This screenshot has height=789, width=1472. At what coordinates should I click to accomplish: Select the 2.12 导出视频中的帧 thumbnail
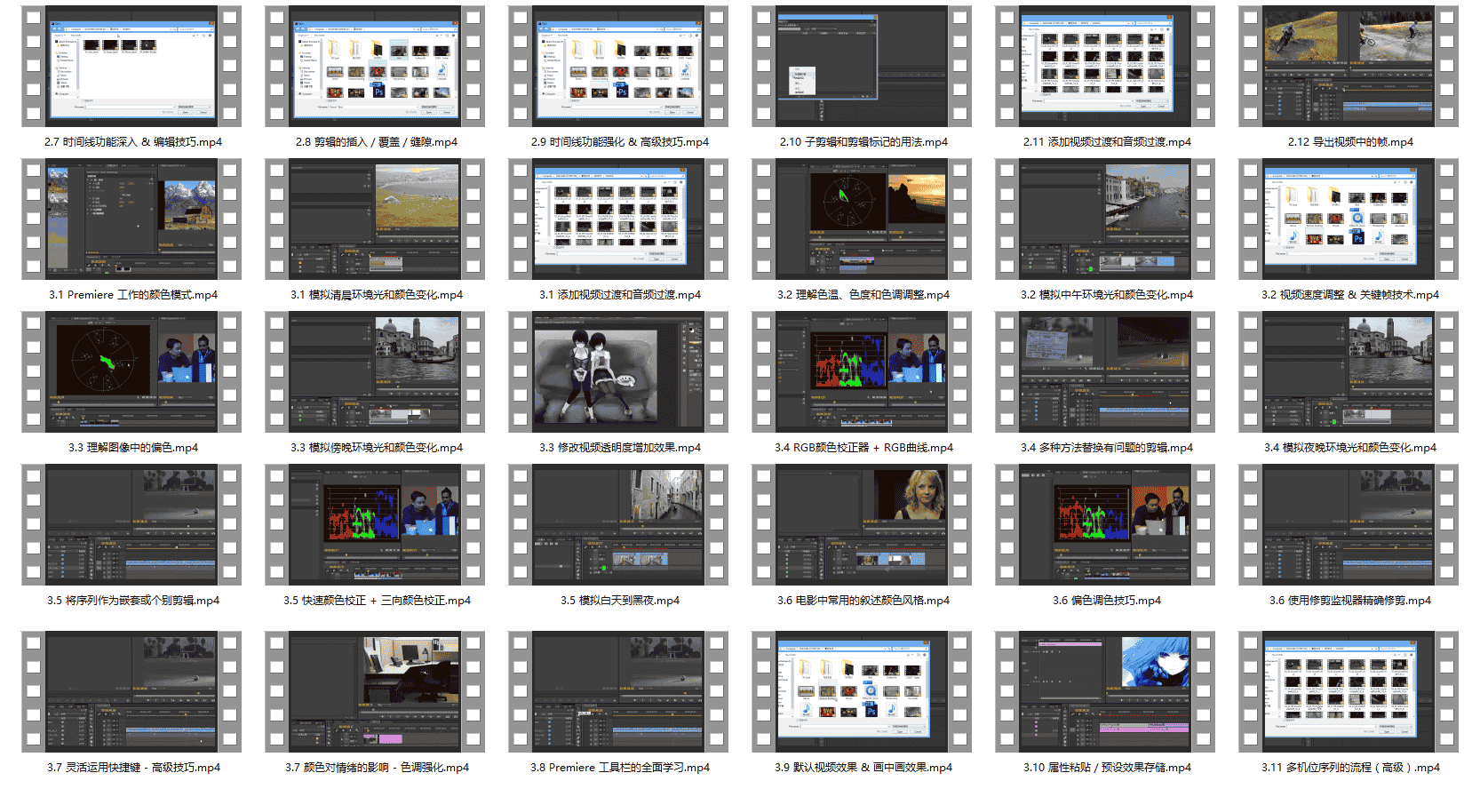tap(1349, 67)
